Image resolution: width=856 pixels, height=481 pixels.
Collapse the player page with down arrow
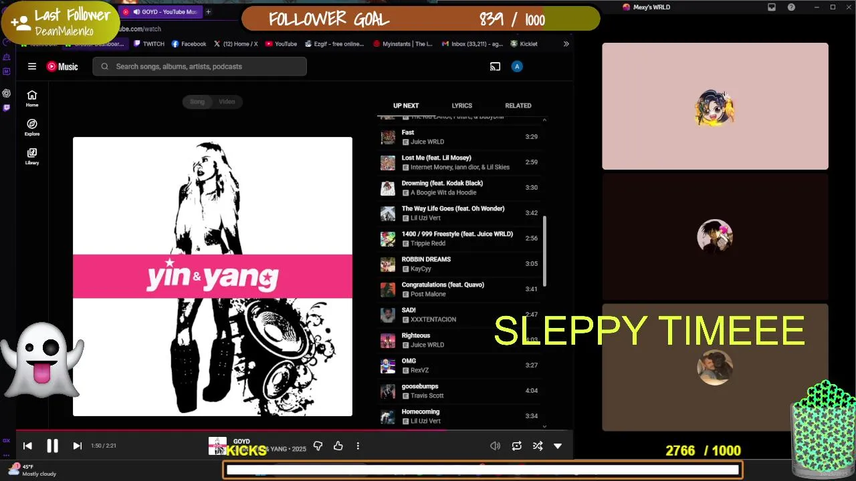point(558,446)
